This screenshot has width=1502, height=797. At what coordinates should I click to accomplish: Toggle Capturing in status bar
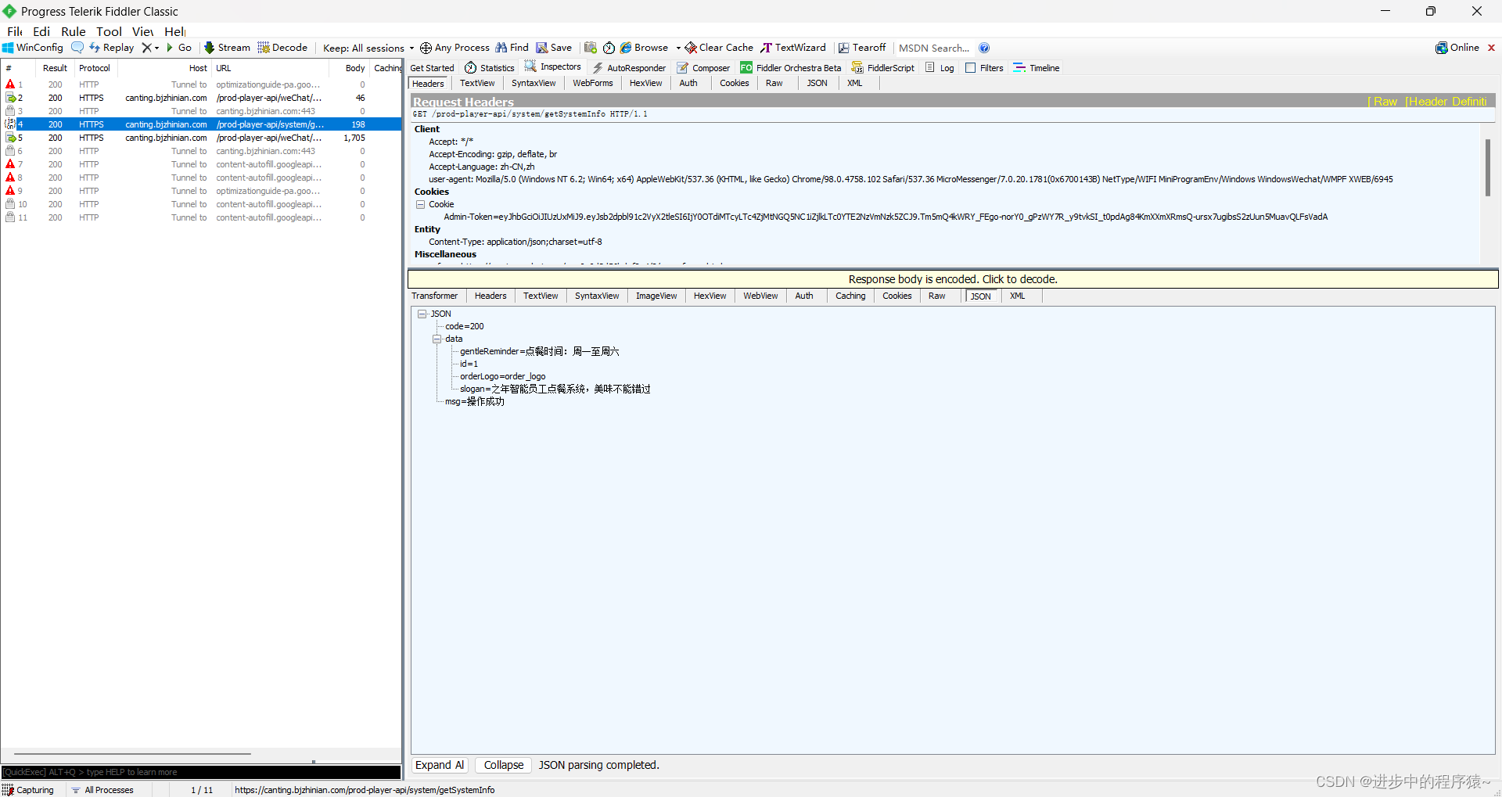29,790
